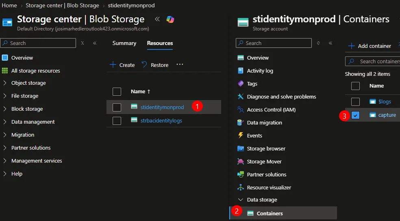The image size is (400, 221).
Task: Toggle select-all checkbox in containers list
Action: [355, 86]
